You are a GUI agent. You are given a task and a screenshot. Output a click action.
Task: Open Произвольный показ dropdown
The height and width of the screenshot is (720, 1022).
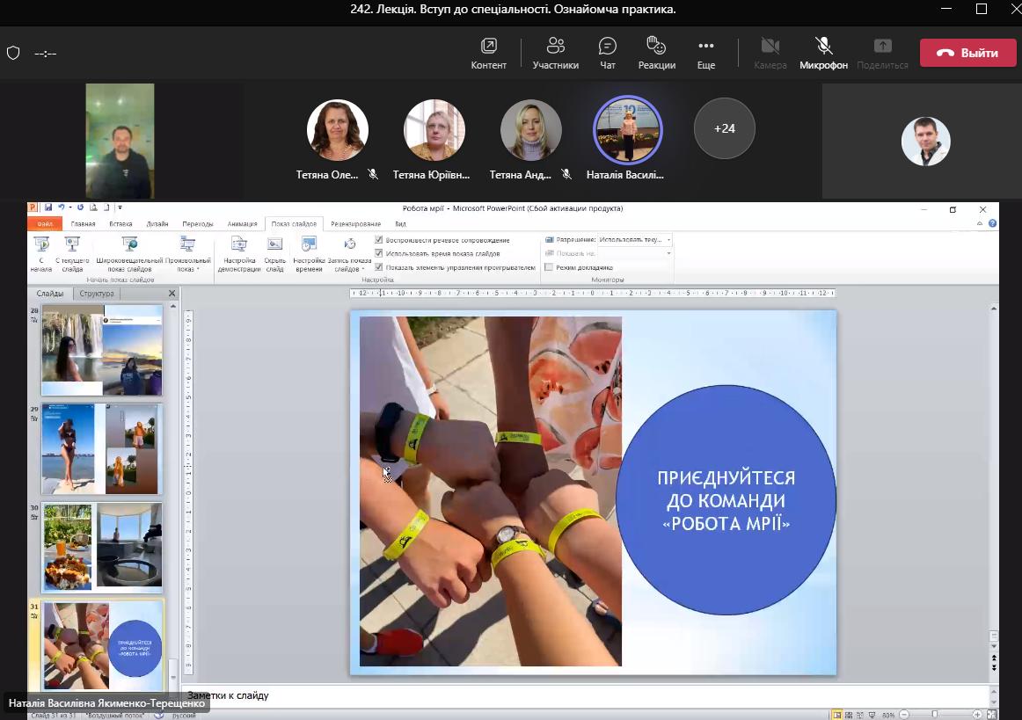tap(187, 254)
